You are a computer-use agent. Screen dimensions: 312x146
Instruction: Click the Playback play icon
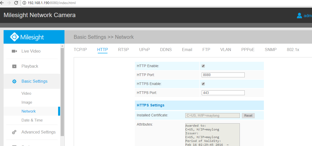point(14,66)
